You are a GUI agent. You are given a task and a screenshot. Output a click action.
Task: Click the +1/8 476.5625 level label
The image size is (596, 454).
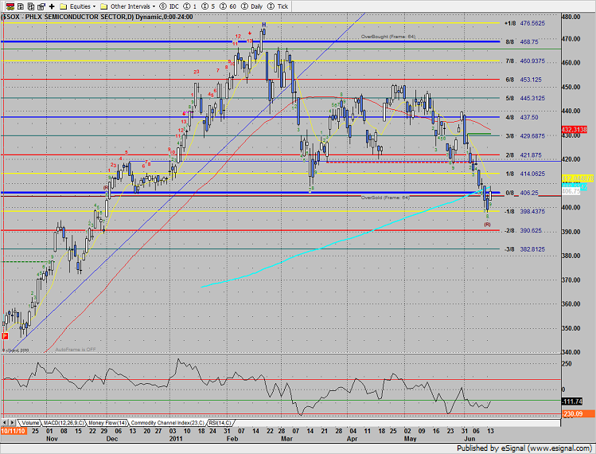(524, 23)
